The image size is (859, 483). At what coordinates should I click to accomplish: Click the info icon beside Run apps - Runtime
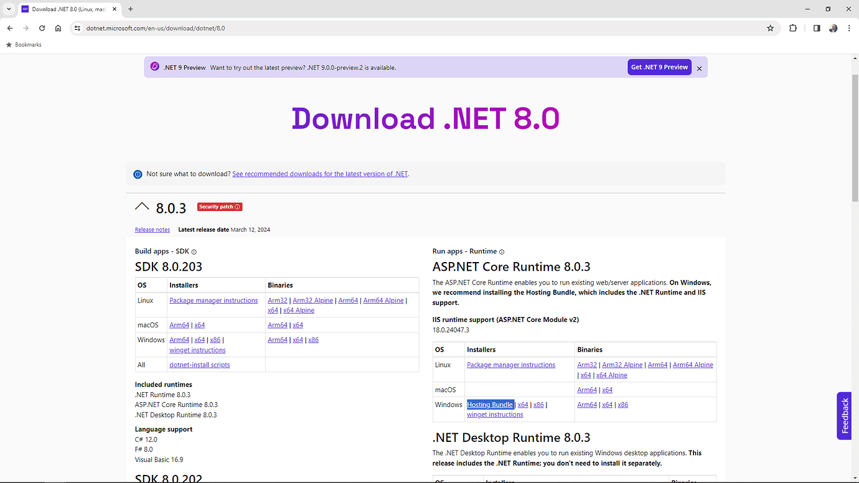point(502,251)
